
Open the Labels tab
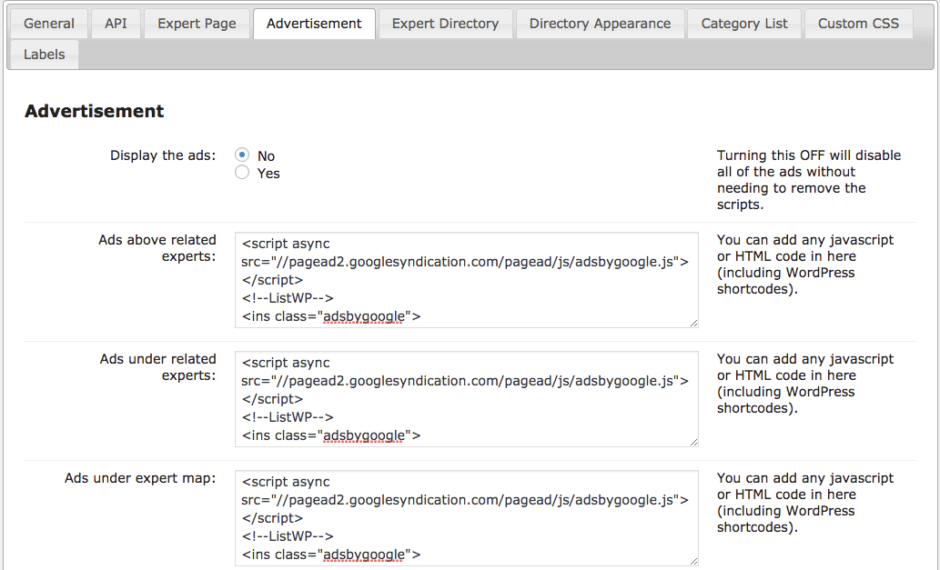[44, 55]
